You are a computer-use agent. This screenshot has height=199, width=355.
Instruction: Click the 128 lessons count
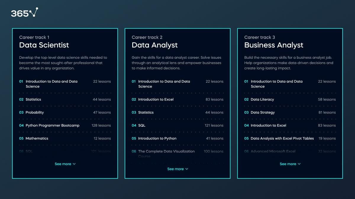click(x=101, y=125)
